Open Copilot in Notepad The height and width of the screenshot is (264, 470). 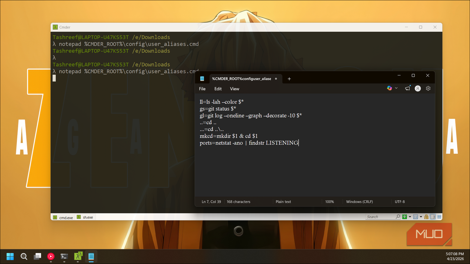[389, 88]
